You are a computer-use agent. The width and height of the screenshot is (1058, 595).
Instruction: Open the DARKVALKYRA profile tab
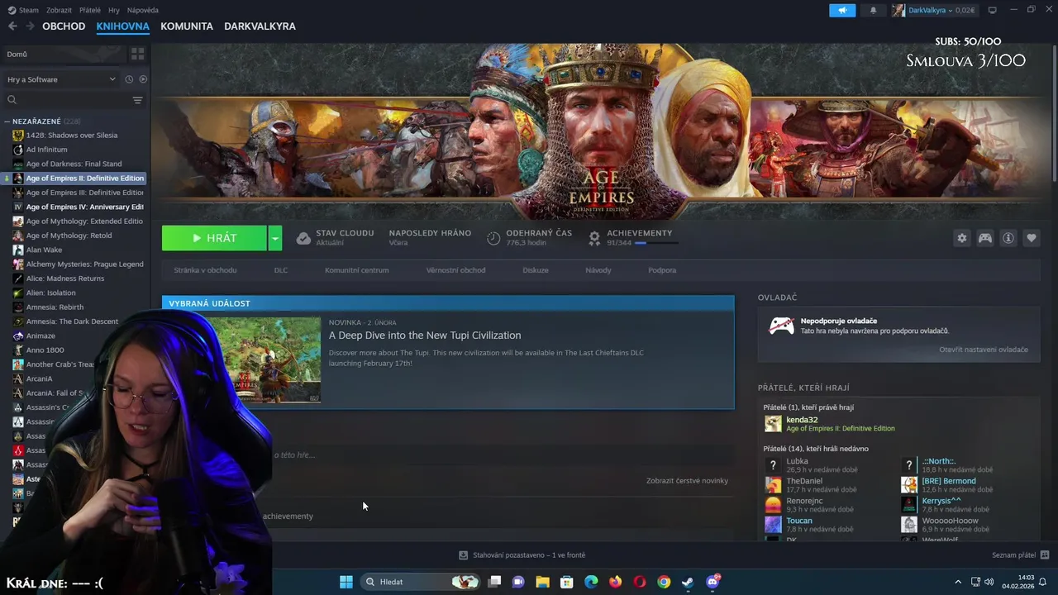(x=260, y=26)
